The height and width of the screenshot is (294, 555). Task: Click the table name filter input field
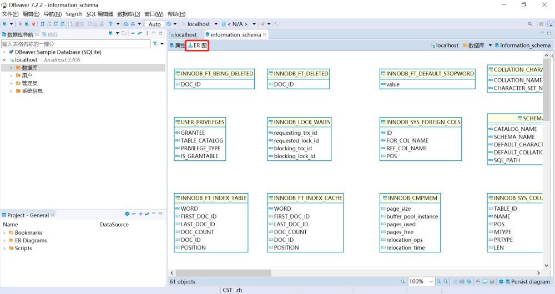tap(75, 43)
